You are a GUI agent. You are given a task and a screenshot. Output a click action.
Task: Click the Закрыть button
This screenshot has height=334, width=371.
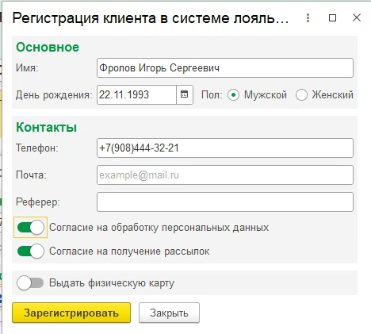(x=169, y=313)
